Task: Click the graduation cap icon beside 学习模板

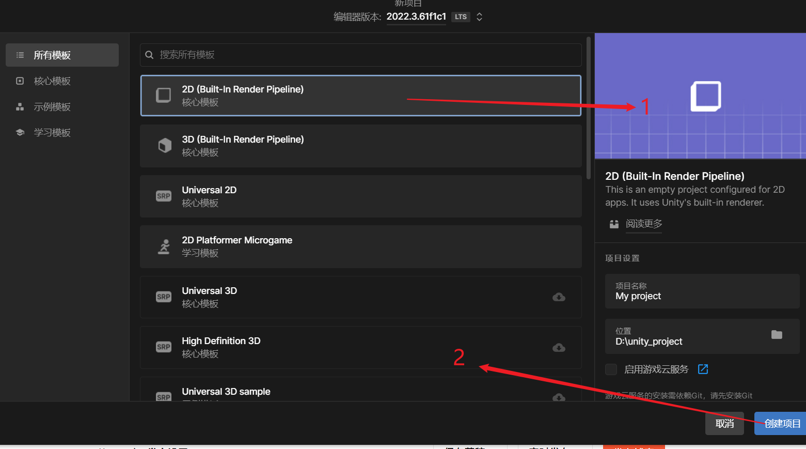Action: (20, 132)
